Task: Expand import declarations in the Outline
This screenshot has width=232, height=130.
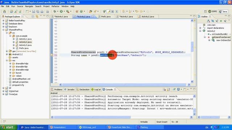Action: click(x=200, y=28)
